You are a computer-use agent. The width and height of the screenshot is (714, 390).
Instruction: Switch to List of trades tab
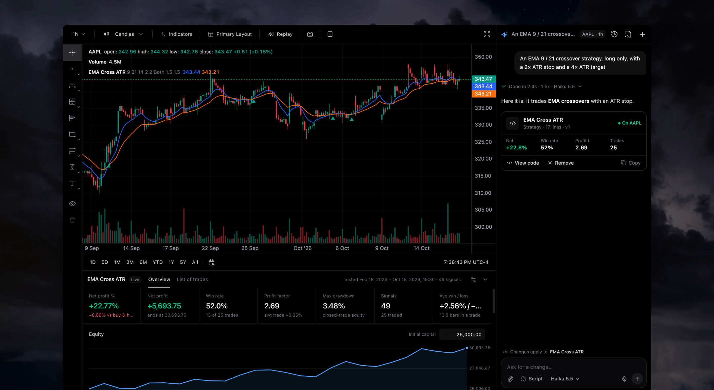coord(192,280)
